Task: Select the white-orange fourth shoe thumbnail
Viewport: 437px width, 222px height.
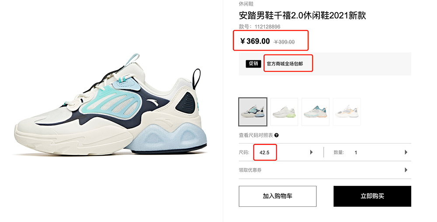Action: [x=347, y=112]
